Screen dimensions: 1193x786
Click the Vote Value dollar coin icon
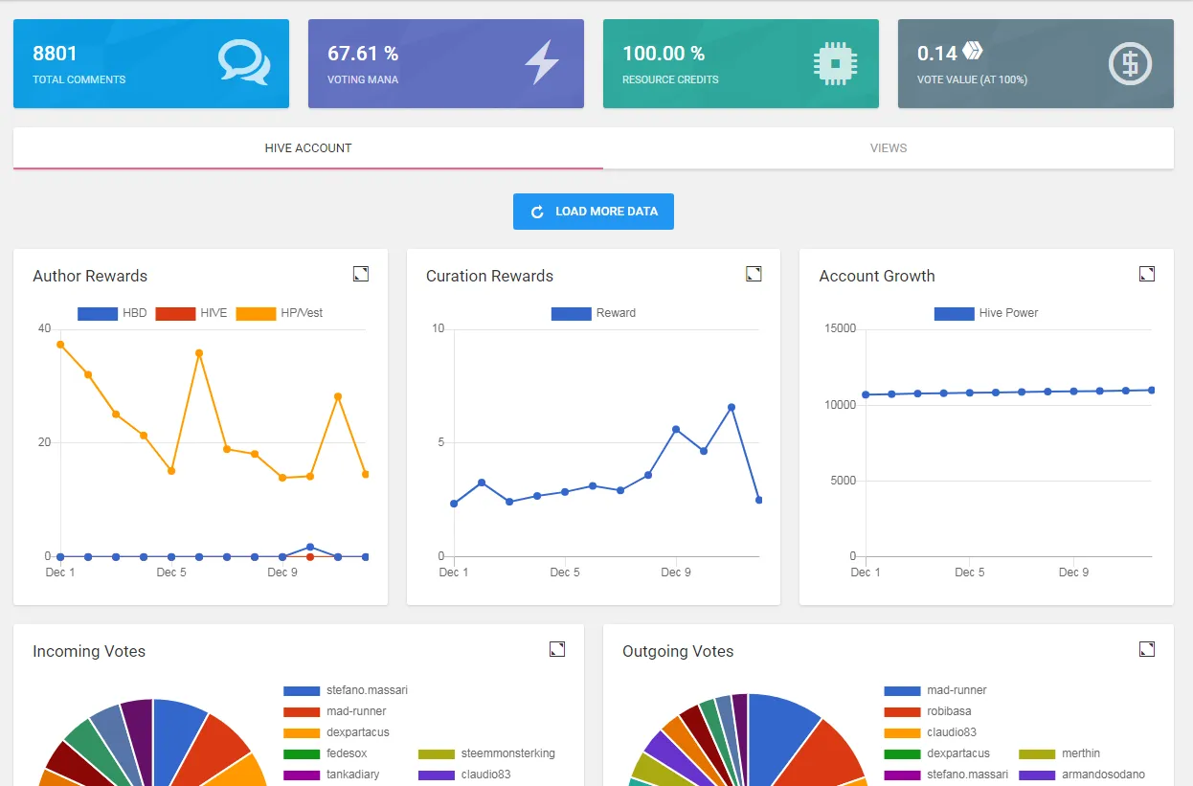coord(1130,63)
